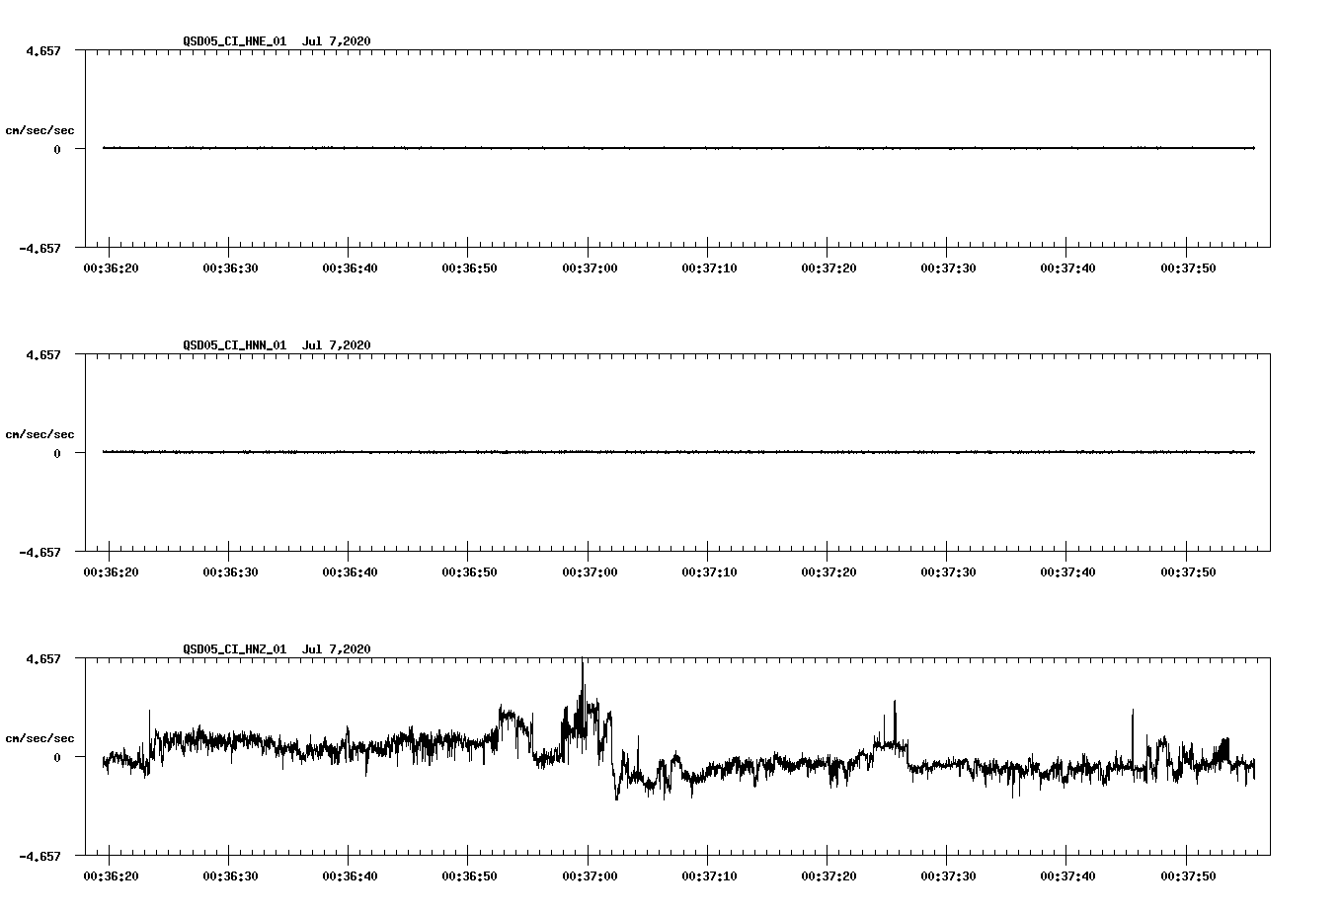1341x912 pixels.
Task: Click the HNZ trace spike near 00:37:25
Action: pyautogui.click(x=895, y=721)
